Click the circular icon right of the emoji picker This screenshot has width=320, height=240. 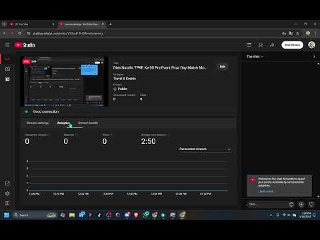[x=301, y=204]
